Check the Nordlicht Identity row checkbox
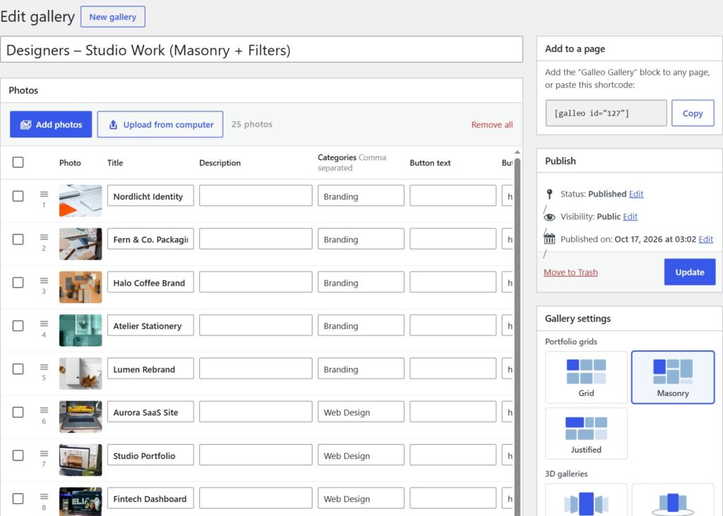The image size is (723, 516). [18, 196]
